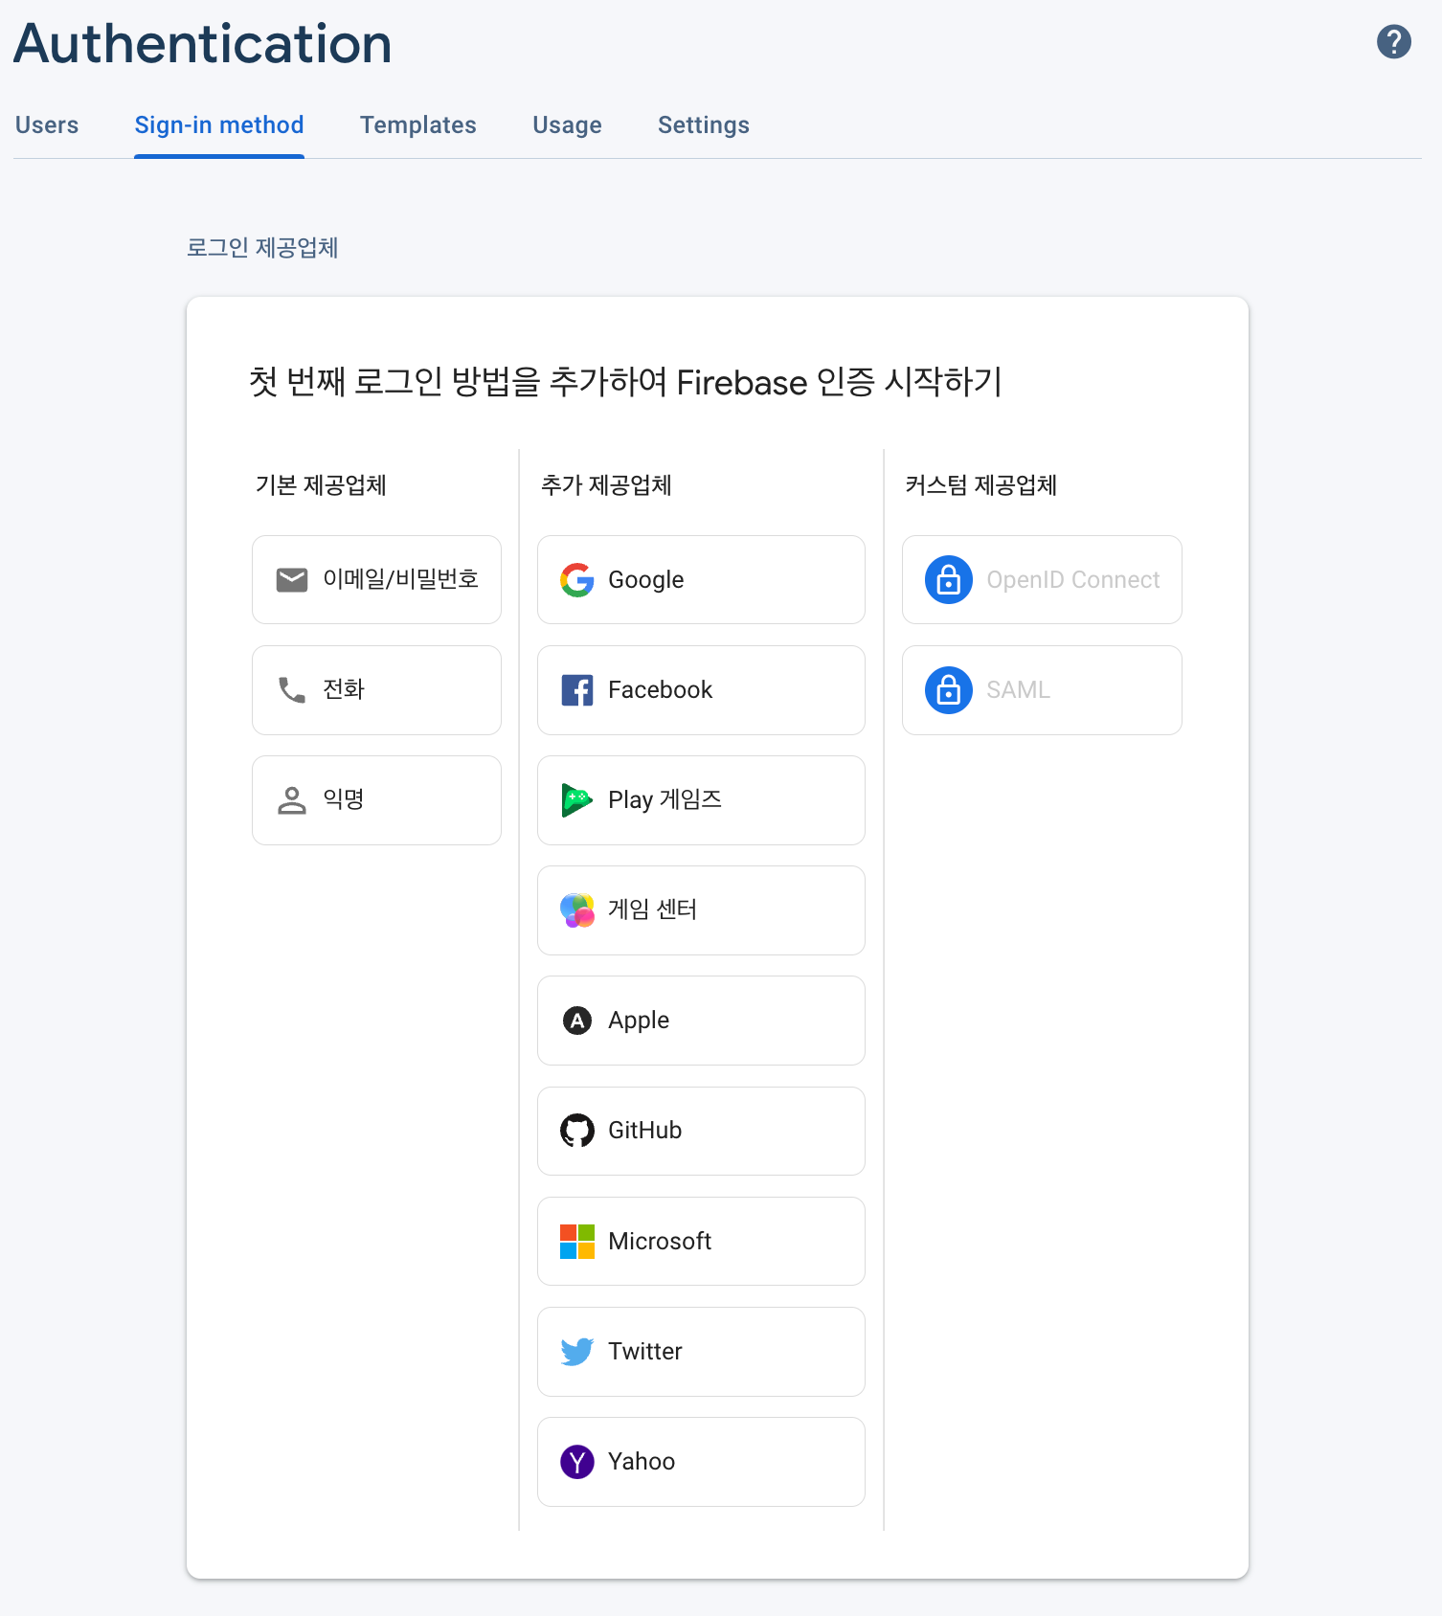1442x1616 pixels.
Task: Choose the 전화 sign-in provider
Action: tap(376, 689)
